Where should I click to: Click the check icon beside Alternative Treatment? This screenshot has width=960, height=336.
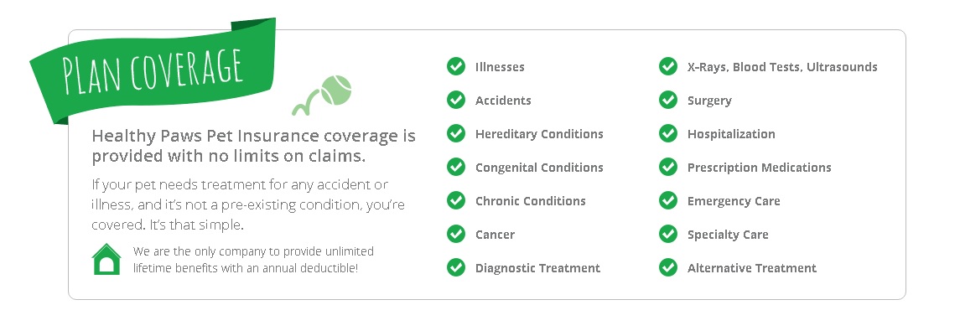668,267
